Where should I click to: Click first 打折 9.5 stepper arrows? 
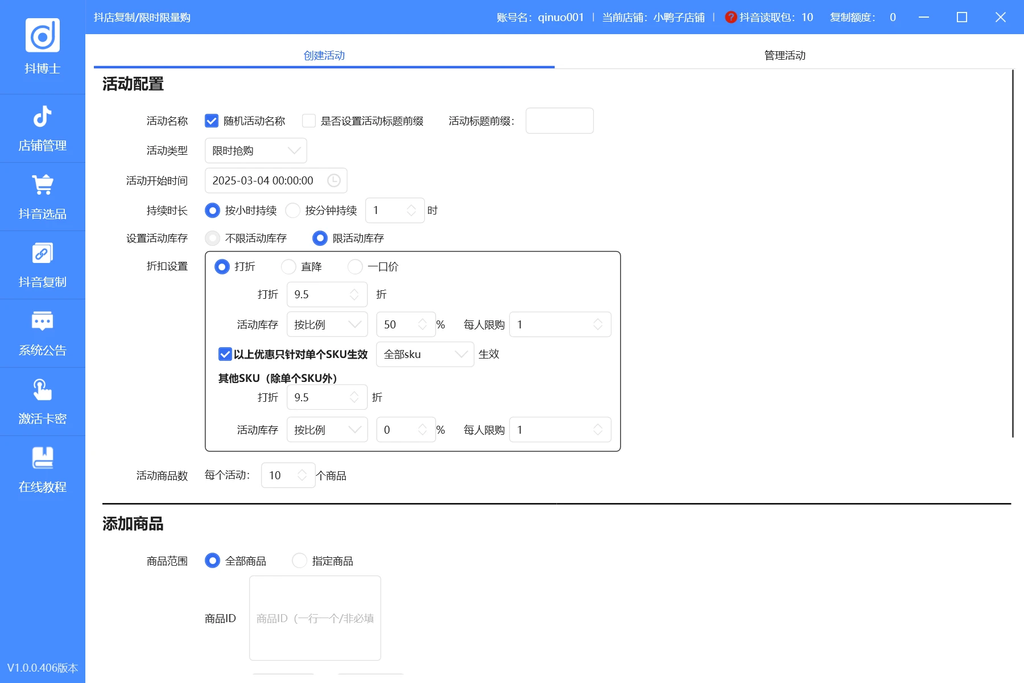tap(354, 294)
